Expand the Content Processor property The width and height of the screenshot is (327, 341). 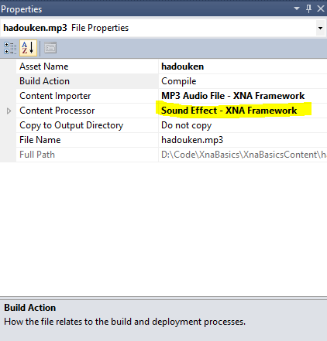pos(9,111)
